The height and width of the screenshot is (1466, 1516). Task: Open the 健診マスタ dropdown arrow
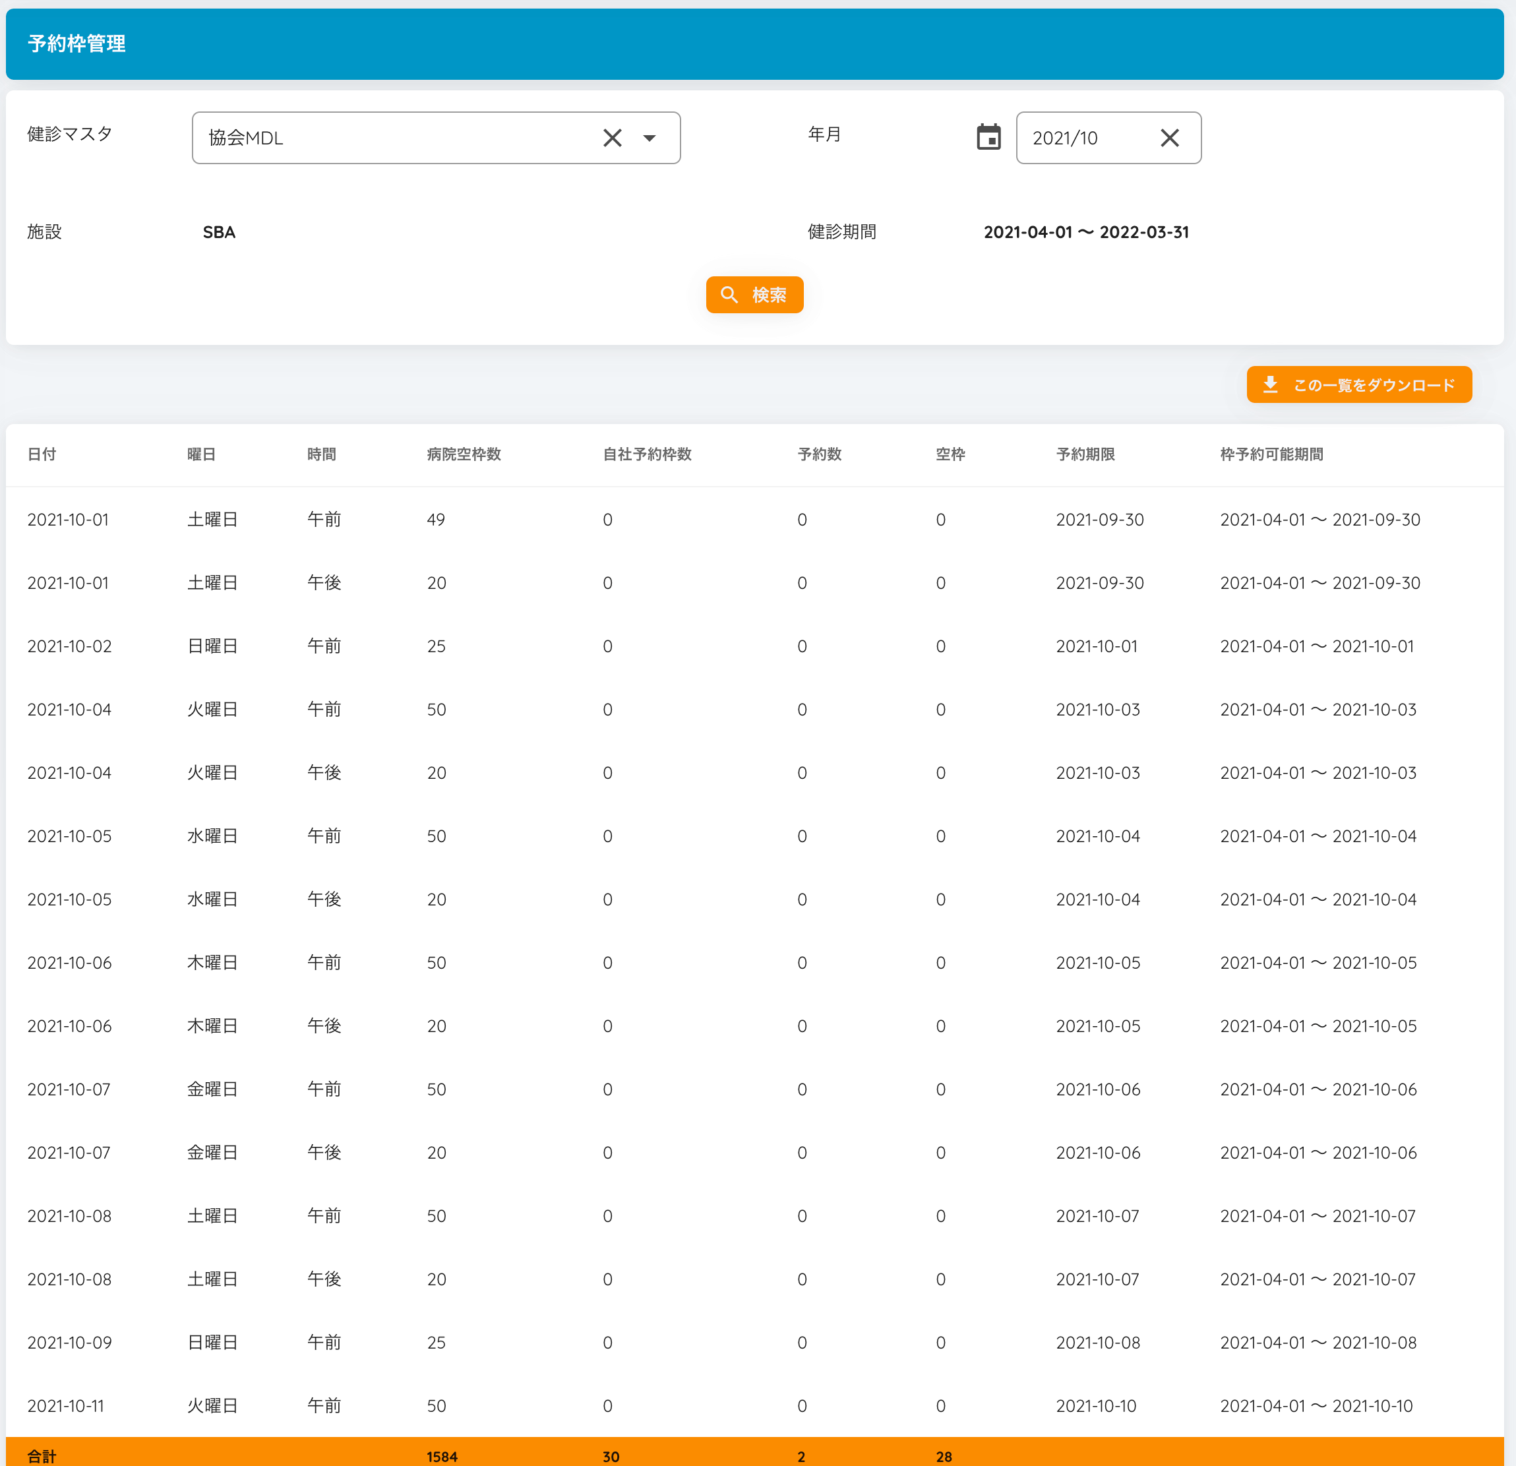[x=650, y=138]
